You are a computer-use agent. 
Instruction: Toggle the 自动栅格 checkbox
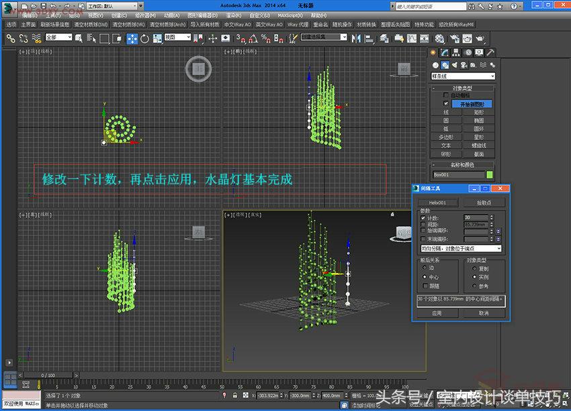point(445,93)
